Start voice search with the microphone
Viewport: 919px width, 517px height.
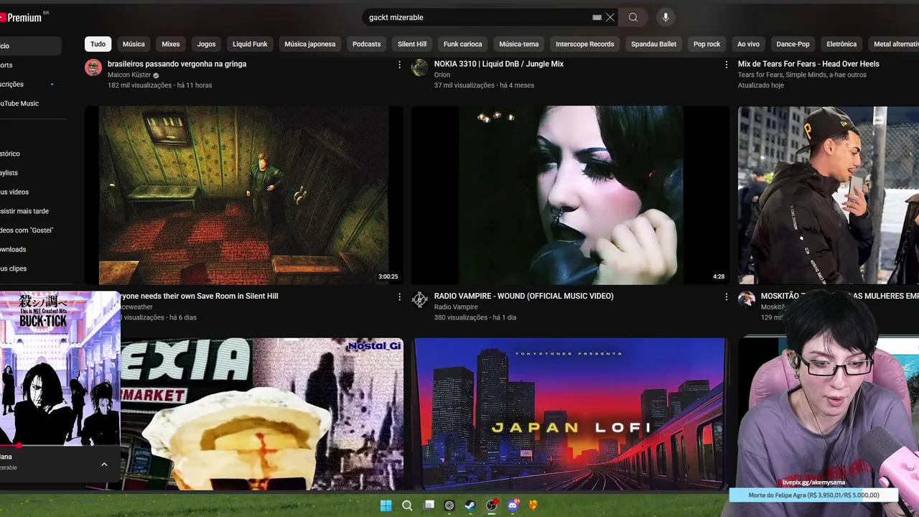pos(666,17)
